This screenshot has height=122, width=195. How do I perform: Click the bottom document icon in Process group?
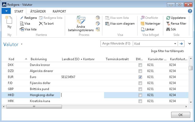98,29
